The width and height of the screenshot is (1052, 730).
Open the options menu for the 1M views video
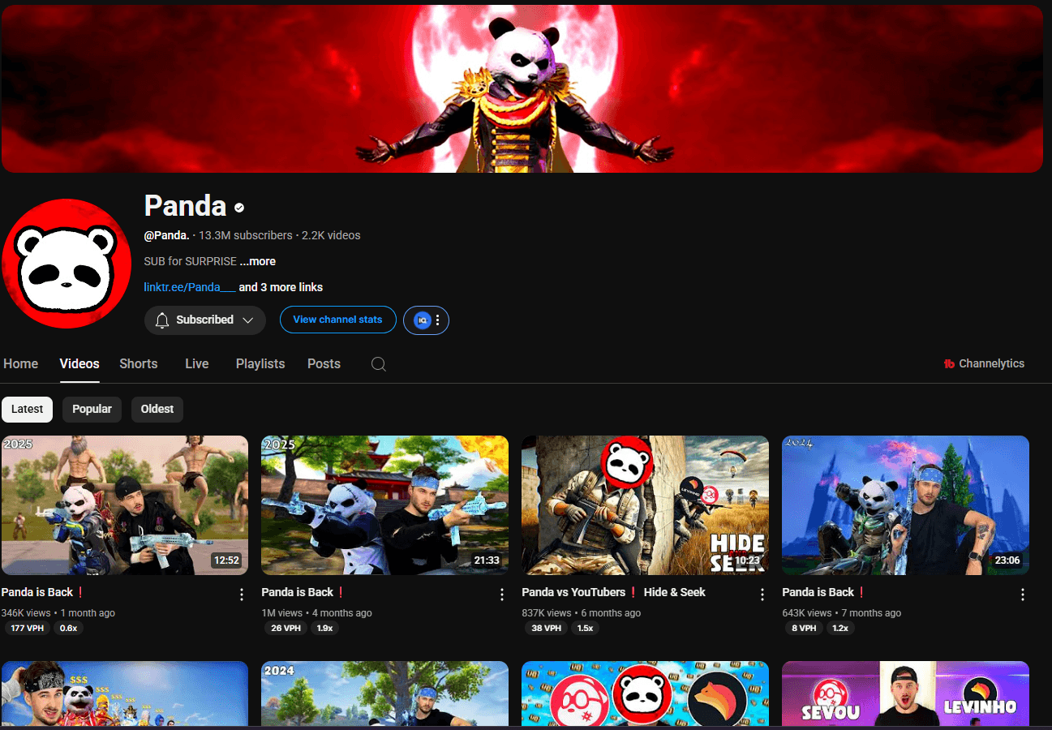click(x=502, y=595)
